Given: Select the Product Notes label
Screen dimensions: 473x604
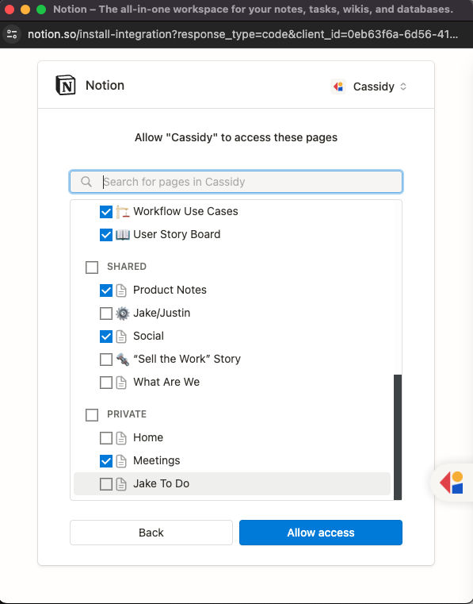Looking at the screenshot, I should (170, 290).
